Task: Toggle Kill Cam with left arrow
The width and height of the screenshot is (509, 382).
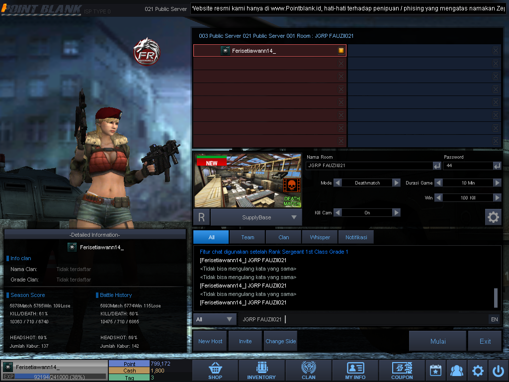Action: (x=338, y=212)
